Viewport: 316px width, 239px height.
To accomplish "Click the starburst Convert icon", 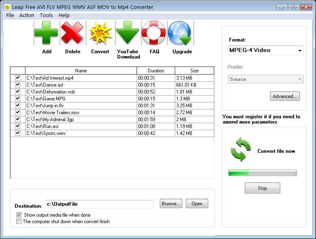I will [100, 33].
